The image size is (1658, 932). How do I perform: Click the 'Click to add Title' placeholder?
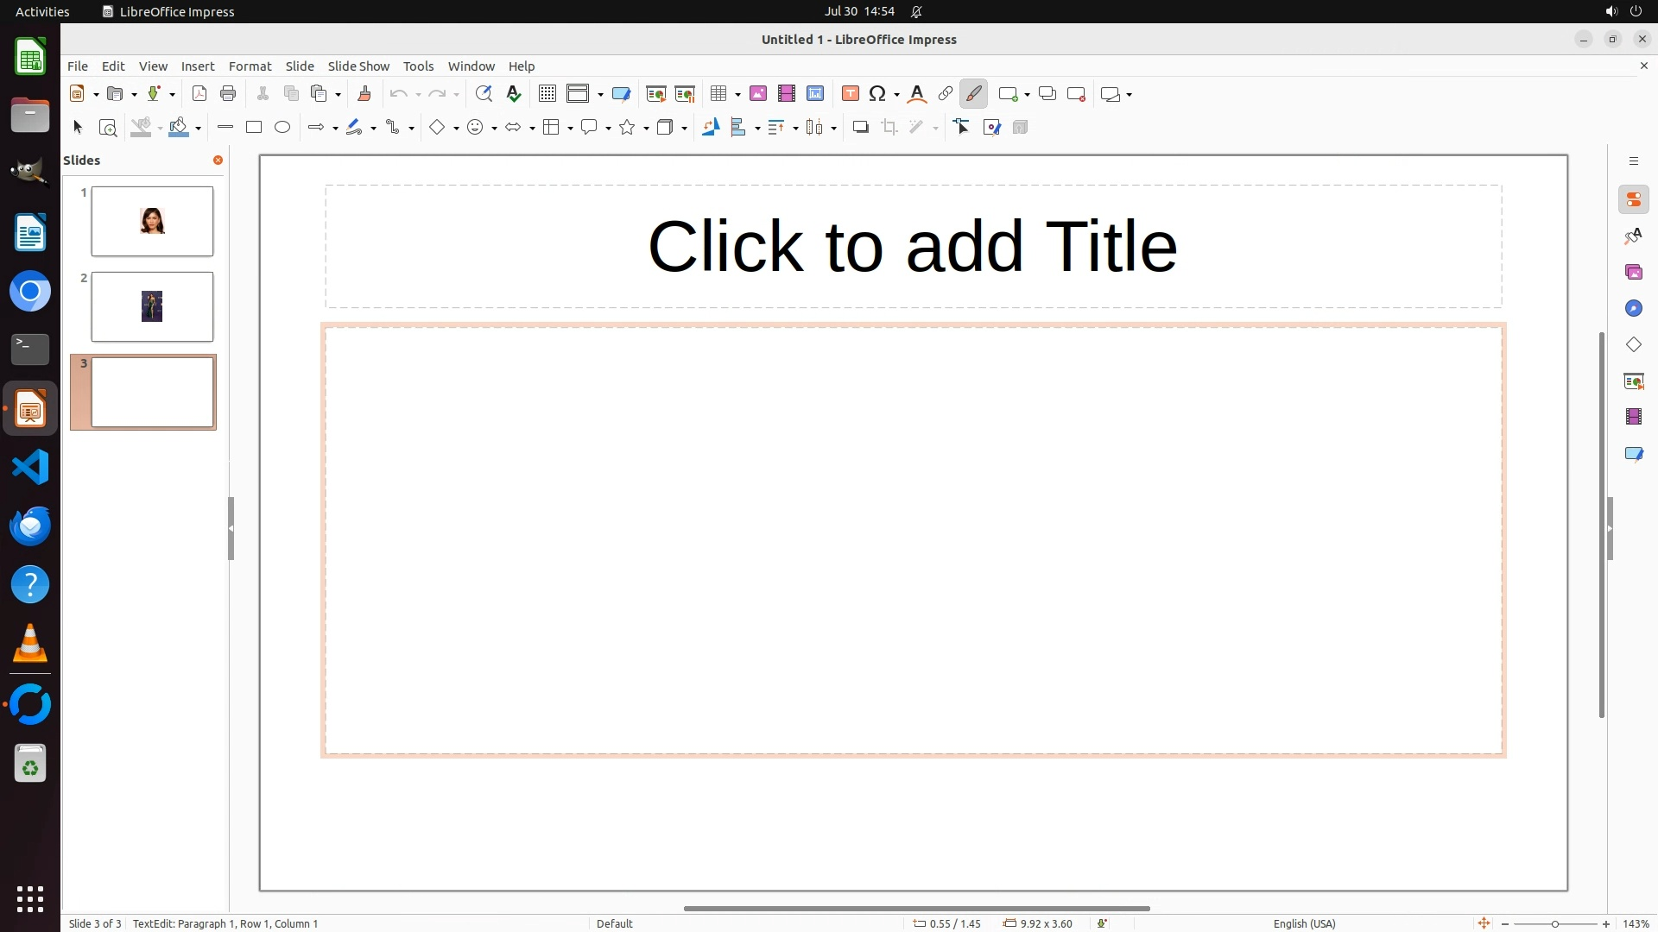click(x=913, y=247)
